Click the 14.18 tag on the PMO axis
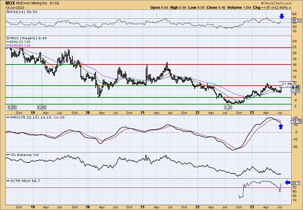Viewport: 303px width, 210px height. 297,122
